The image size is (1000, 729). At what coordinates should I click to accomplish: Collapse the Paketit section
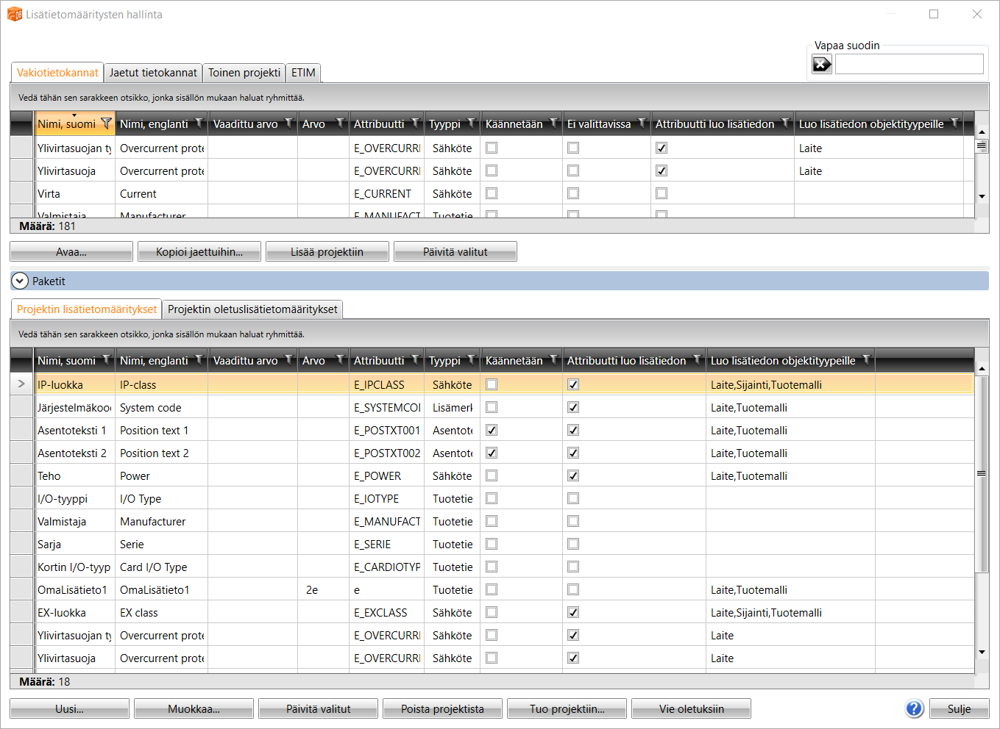click(x=20, y=281)
